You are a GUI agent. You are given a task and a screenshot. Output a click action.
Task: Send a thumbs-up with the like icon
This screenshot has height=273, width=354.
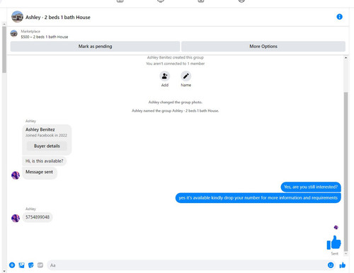tap(343, 265)
